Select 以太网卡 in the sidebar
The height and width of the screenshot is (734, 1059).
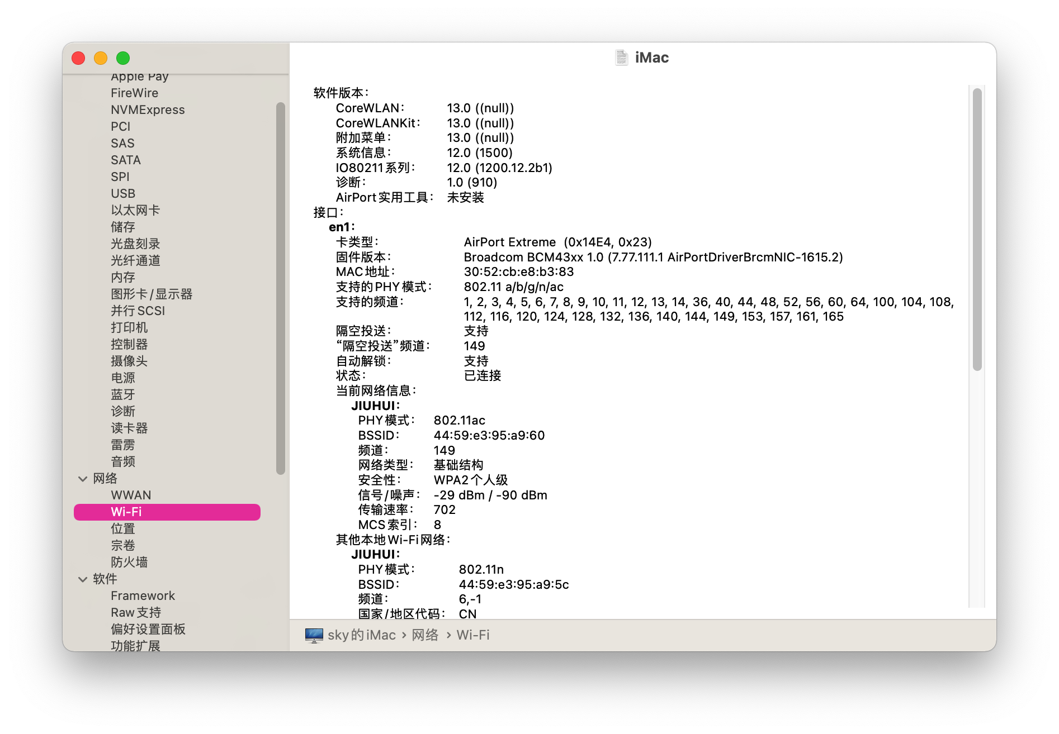(135, 210)
